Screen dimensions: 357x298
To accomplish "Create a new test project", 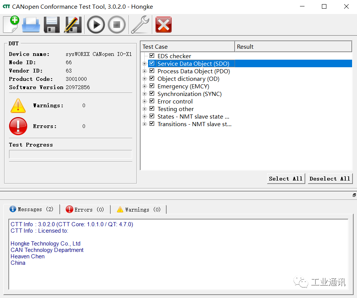I will pos(11,25).
